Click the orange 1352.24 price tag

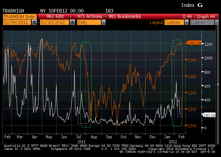(194, 43)
